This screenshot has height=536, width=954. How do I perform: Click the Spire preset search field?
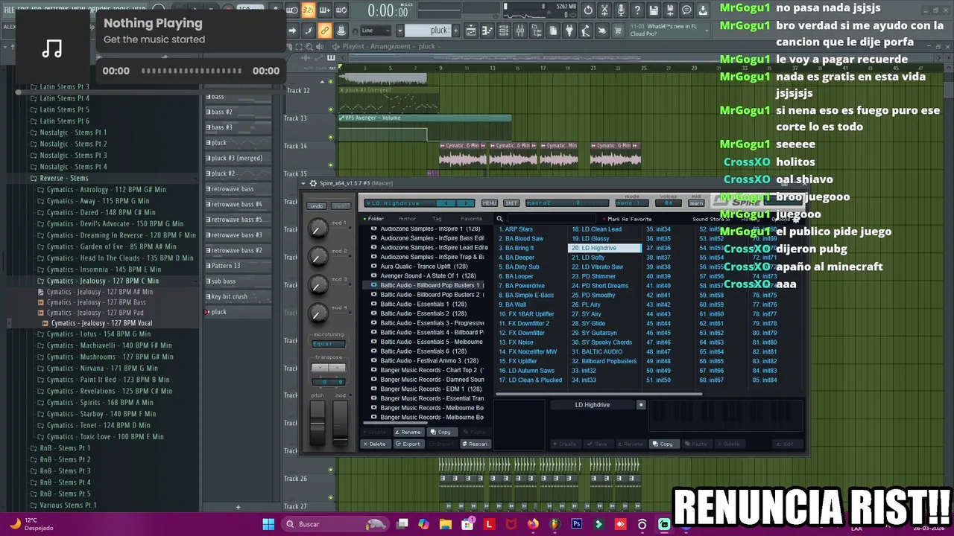point(552,219)
